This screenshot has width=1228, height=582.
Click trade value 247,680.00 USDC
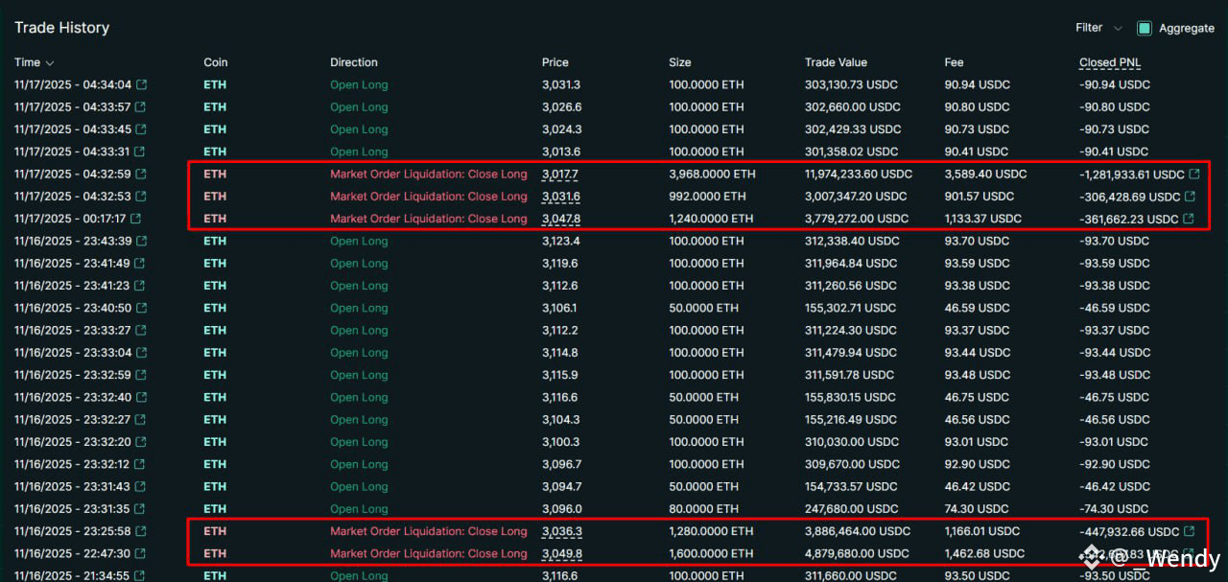coord(851,509)
